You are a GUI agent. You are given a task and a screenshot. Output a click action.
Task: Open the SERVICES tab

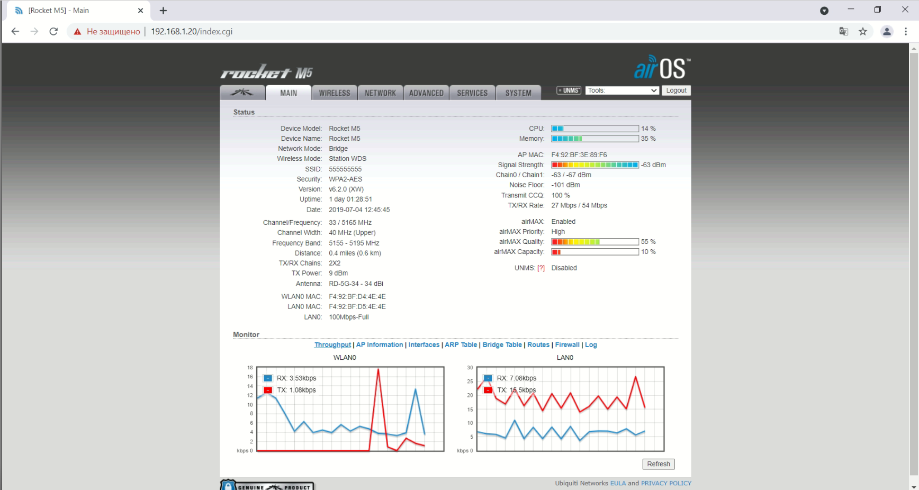click(472, 93)
